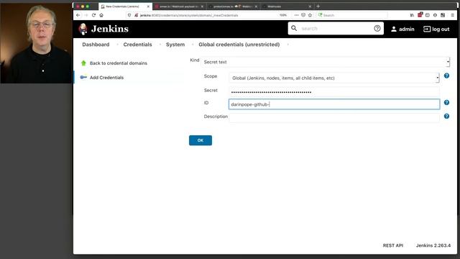Click the magnifier icon in Jenkins search
This screenshot has width=460, height=259.
point(294,28)
